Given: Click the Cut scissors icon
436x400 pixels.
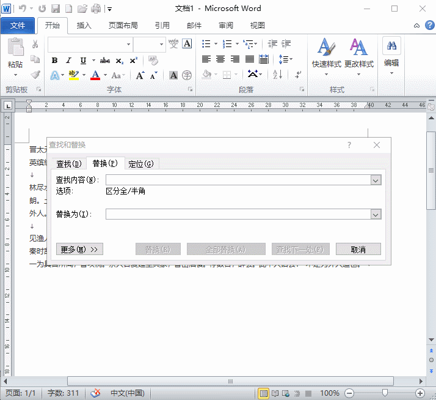Looking at the screenshot, I should tap(35, 44).
